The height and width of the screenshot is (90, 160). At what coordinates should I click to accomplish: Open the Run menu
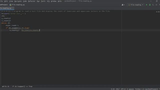point(38,1)
